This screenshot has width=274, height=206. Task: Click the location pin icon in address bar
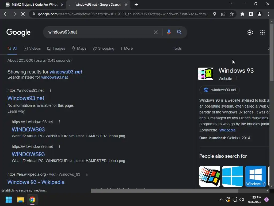[x=215, y=14]
